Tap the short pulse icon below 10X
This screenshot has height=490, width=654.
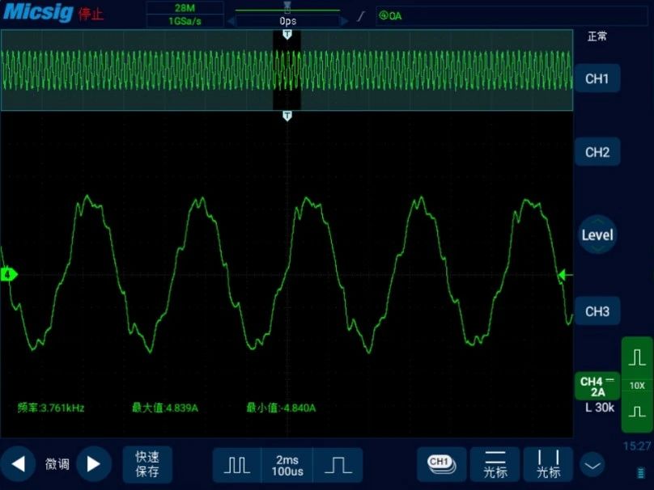[637, 412]
